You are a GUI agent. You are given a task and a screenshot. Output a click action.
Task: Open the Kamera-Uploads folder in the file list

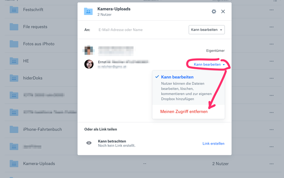[x=39, y=163]
